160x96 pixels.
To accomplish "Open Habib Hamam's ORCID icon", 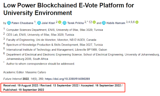I will coord(137,22).
